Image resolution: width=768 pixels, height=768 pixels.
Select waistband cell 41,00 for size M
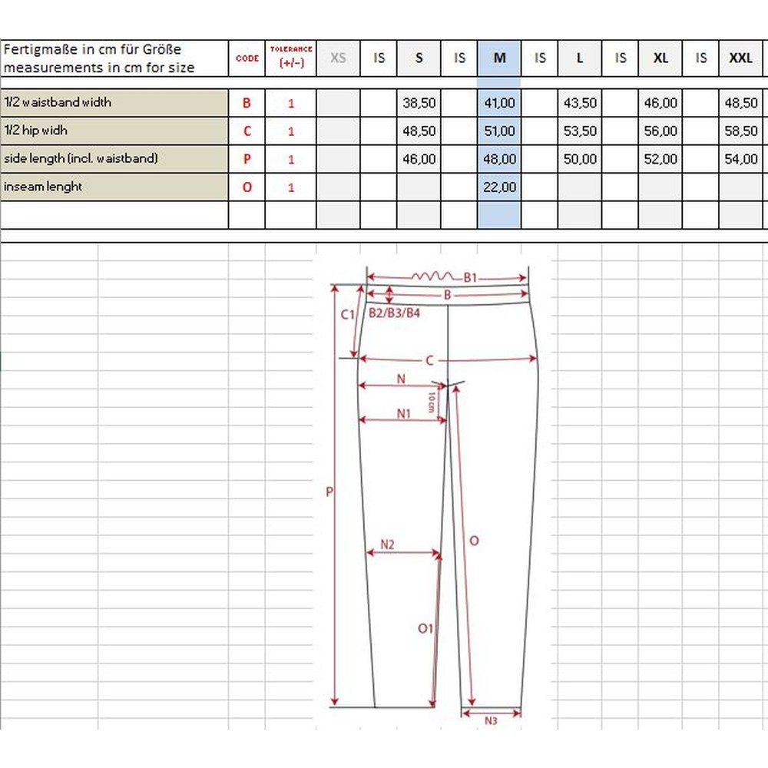click(499, 103)
